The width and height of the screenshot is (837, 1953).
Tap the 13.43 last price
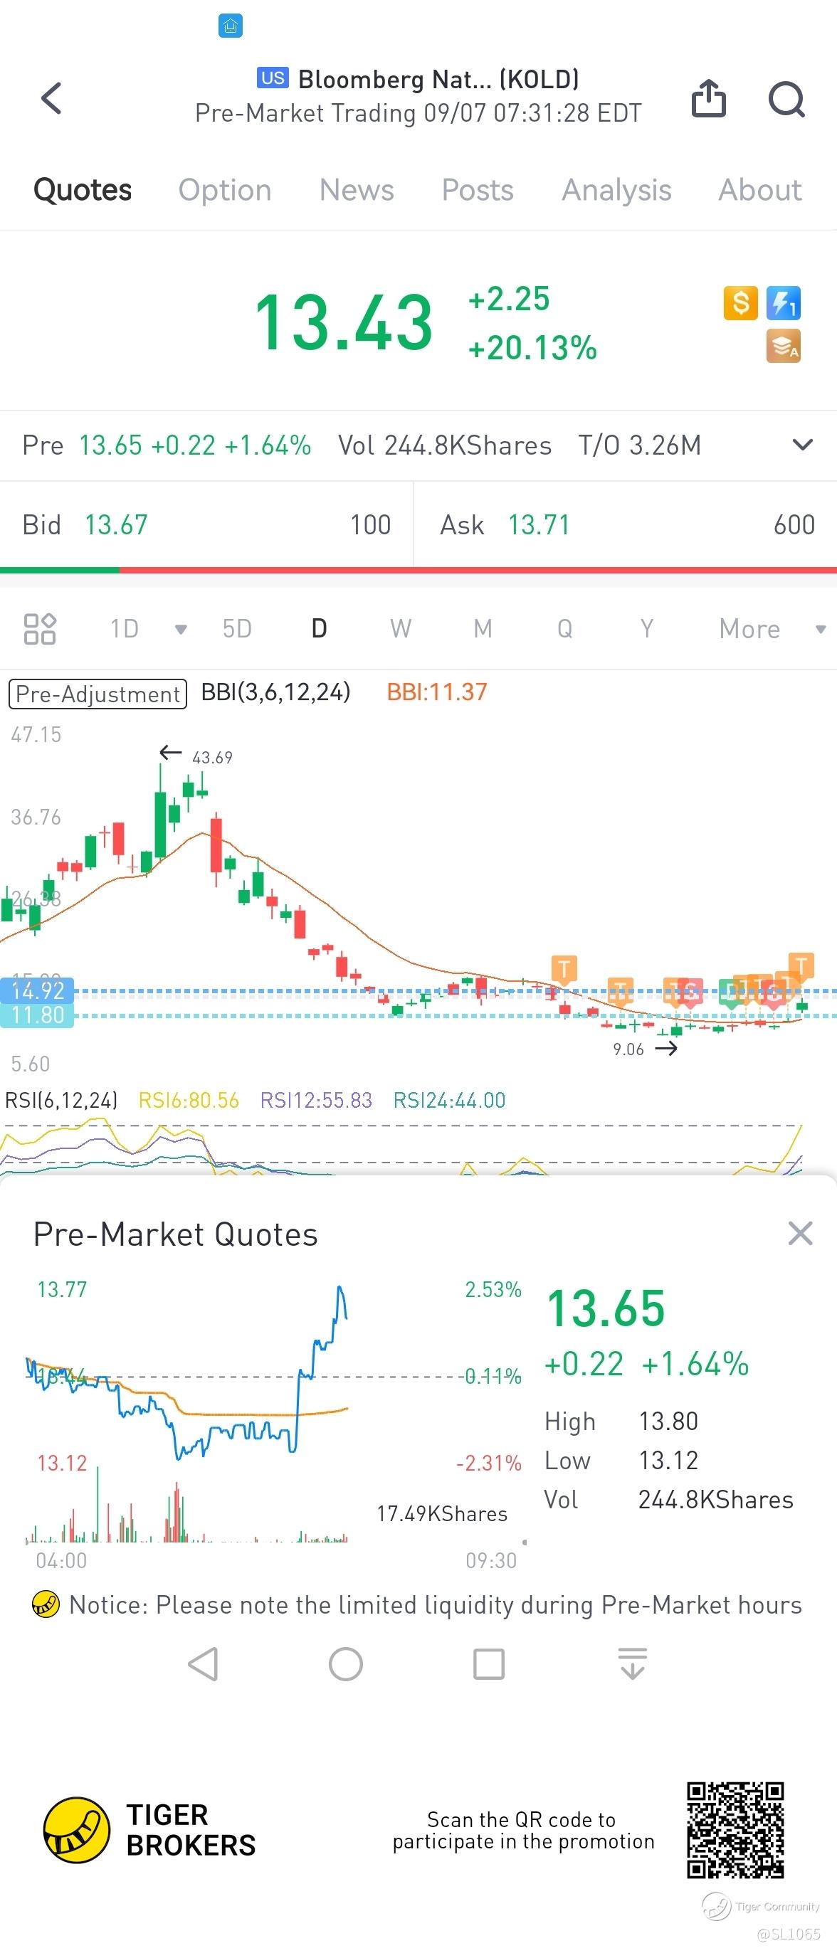(x=344, y=323)
